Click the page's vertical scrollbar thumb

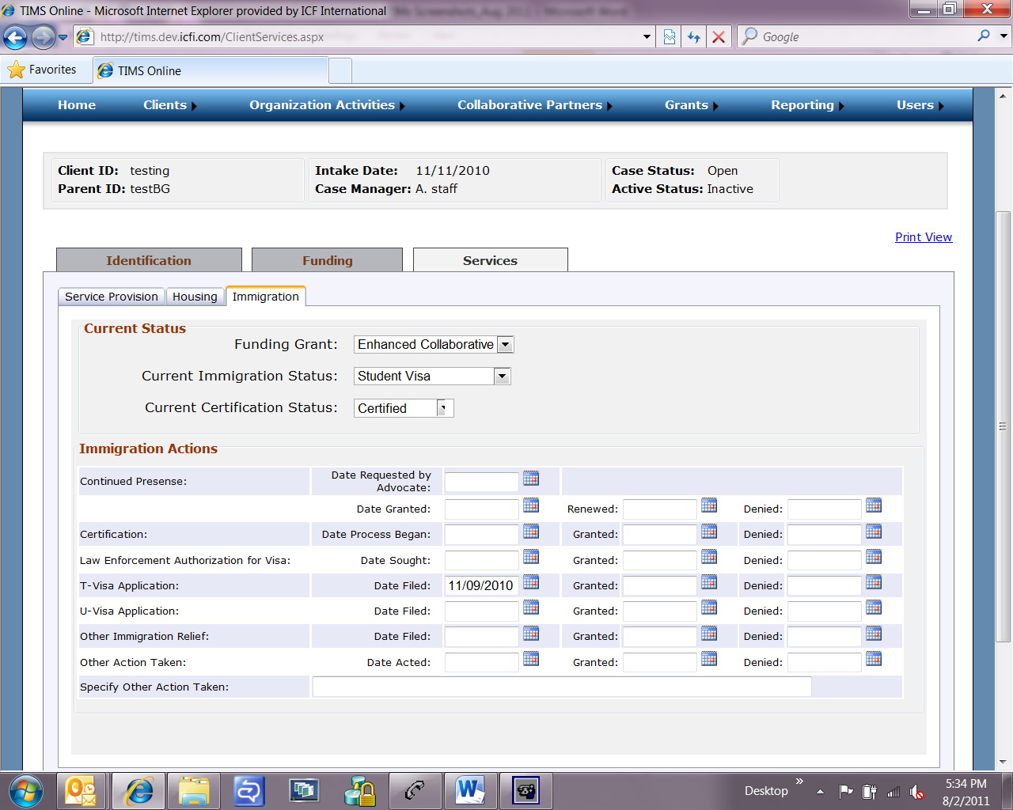1003,427
